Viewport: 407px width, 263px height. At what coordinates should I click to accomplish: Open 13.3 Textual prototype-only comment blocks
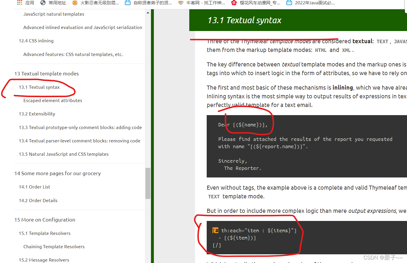tap(80, 127)
